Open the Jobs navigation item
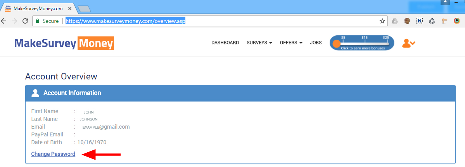The width and height of the screenshot is (465, 167). [x=316, y=43]
